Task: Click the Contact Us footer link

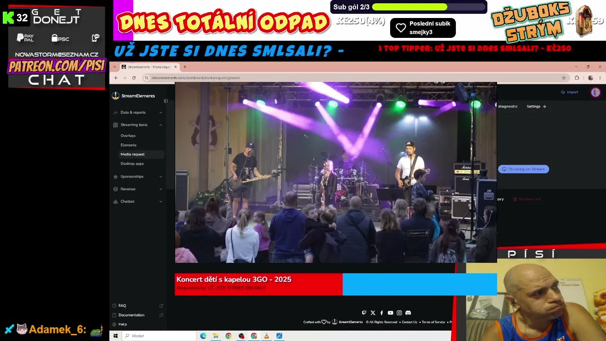Action: point(410,322)
